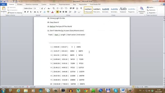Open font color dropdown arrow
Screen dimensions: 165x93
54,12
